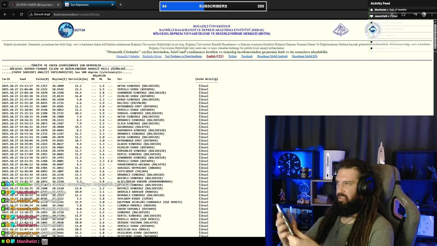Open the Haritada Göster link

(x=152, y=56)
